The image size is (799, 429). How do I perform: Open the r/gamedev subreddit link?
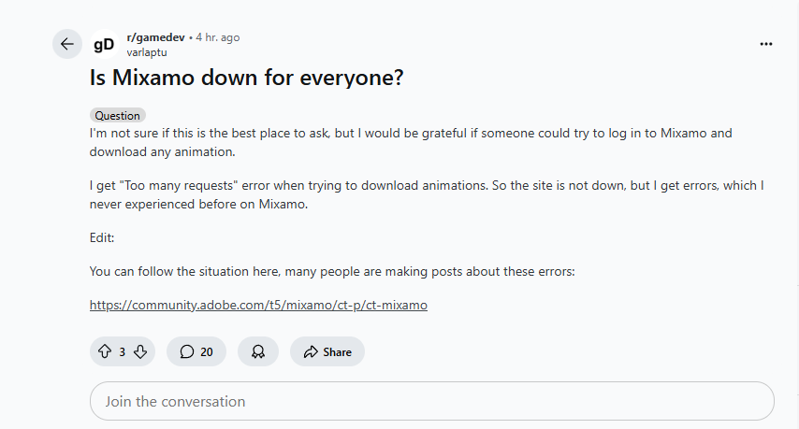pyautogui.click(x=155, y=37)
